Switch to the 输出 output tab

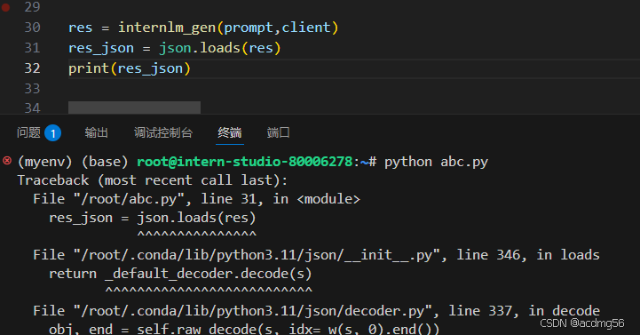[x=97, y=132]
